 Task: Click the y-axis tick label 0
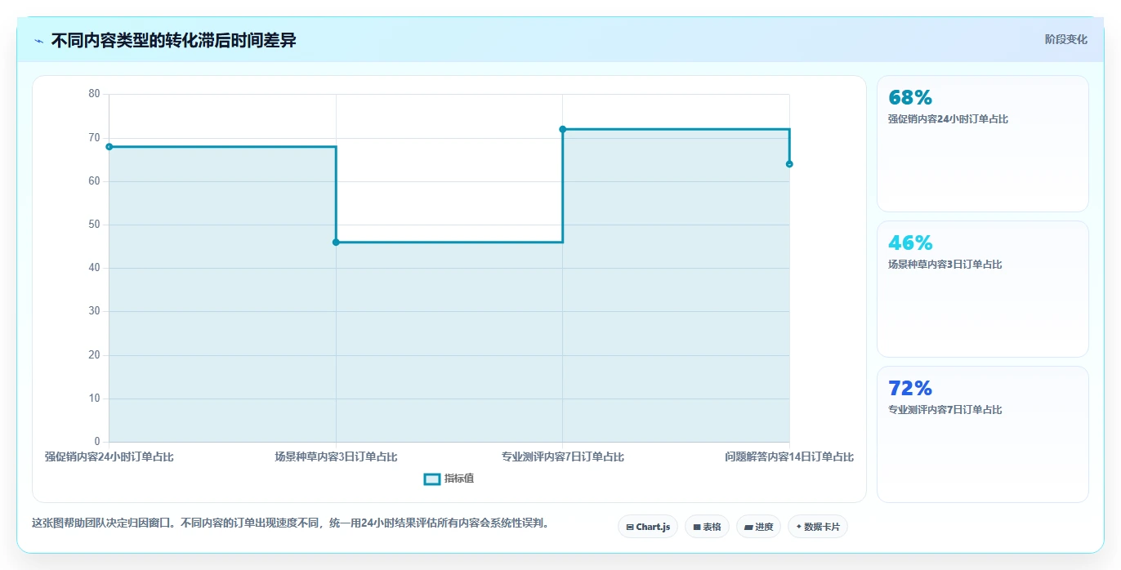97,442
